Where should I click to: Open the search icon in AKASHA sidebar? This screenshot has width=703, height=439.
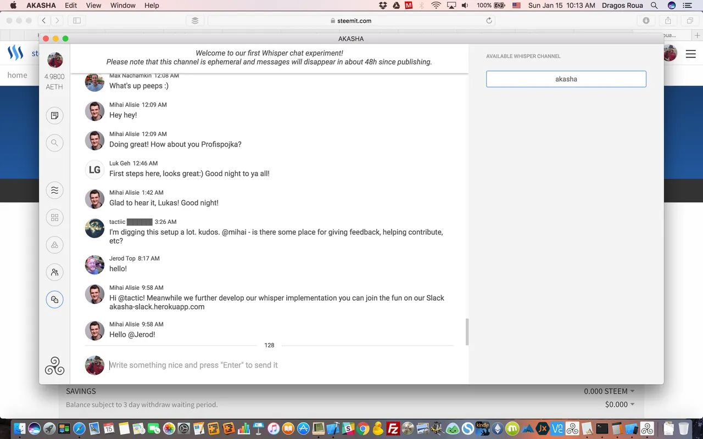tap(54, 143)
